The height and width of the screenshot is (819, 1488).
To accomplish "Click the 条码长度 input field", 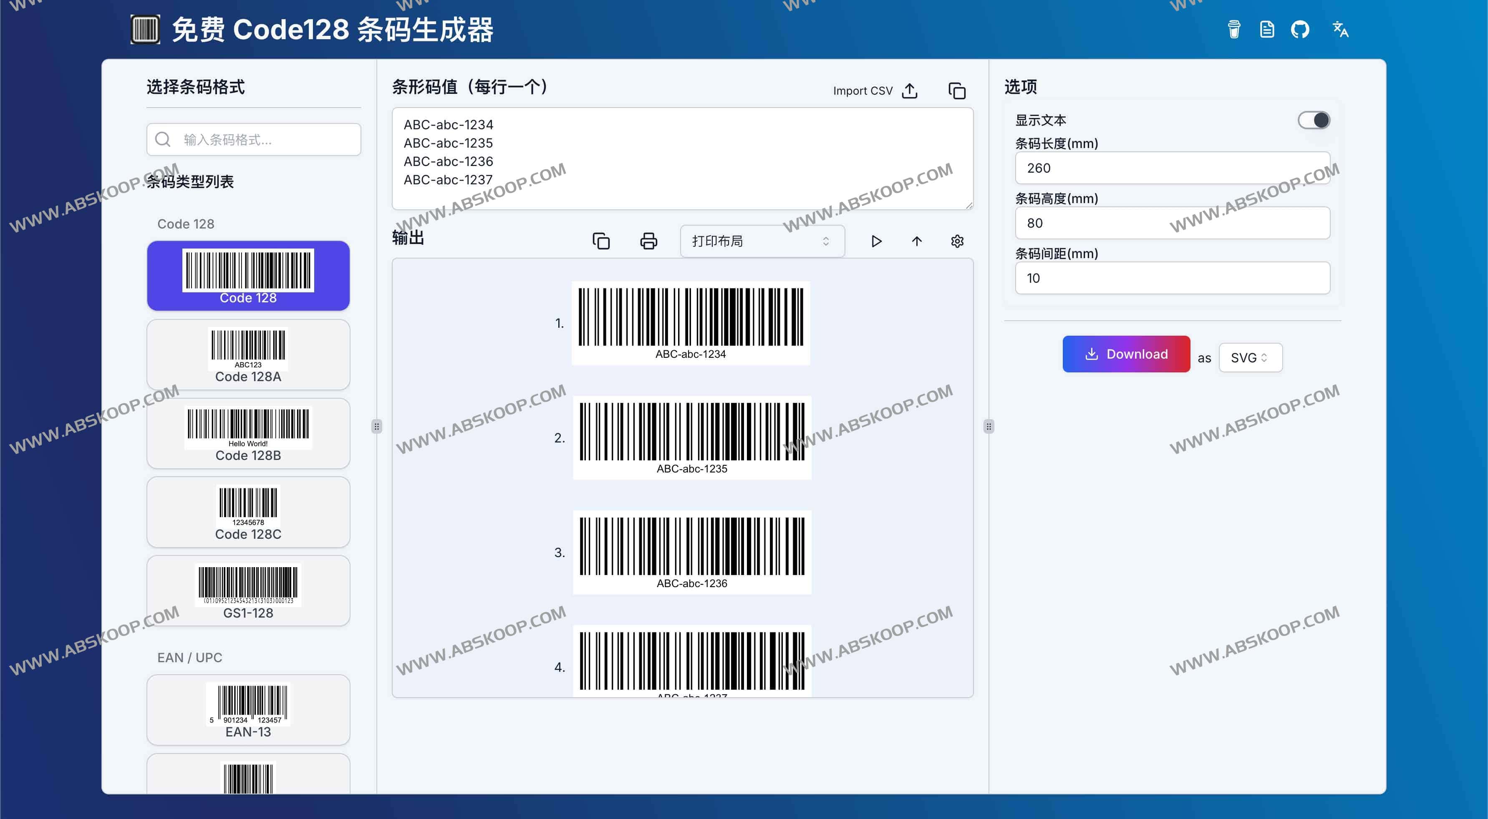I will tap(1172, 168).
